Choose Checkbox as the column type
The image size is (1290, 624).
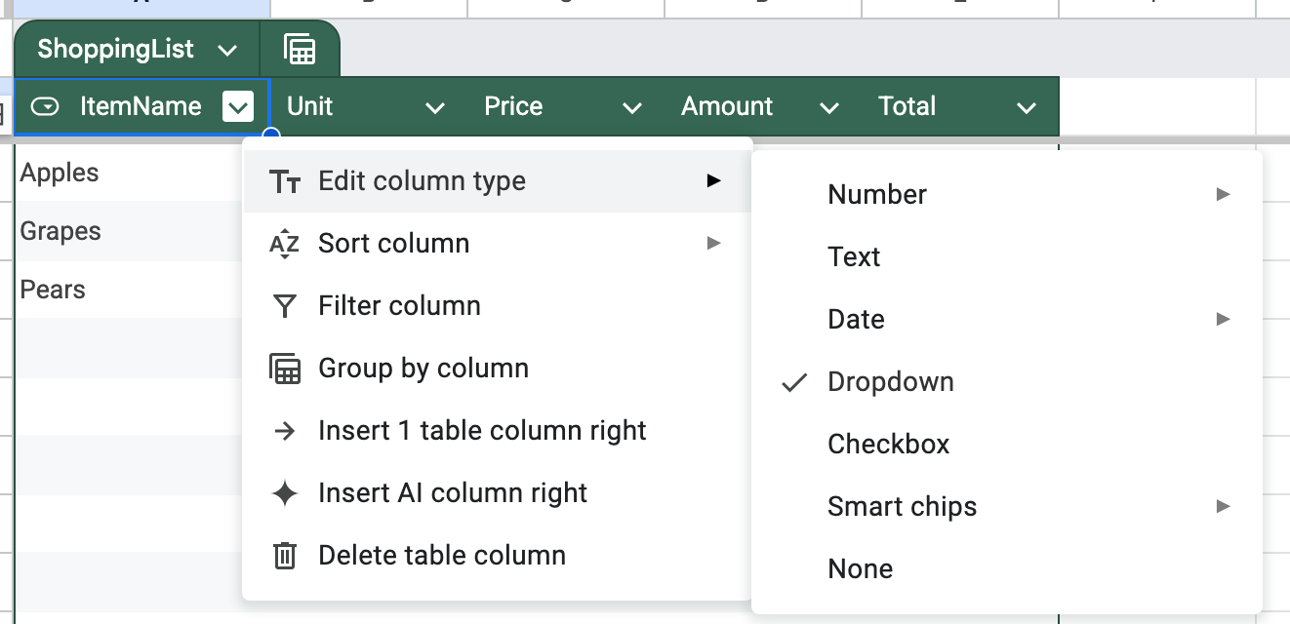click(x=888, y=445)
